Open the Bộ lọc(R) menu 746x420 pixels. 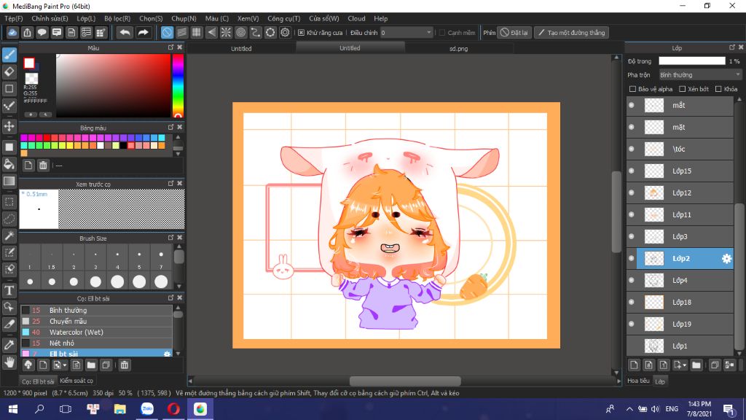pos(117,18)
